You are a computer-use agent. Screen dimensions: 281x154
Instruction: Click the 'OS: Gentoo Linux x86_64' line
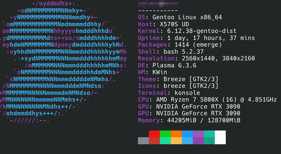180,17
